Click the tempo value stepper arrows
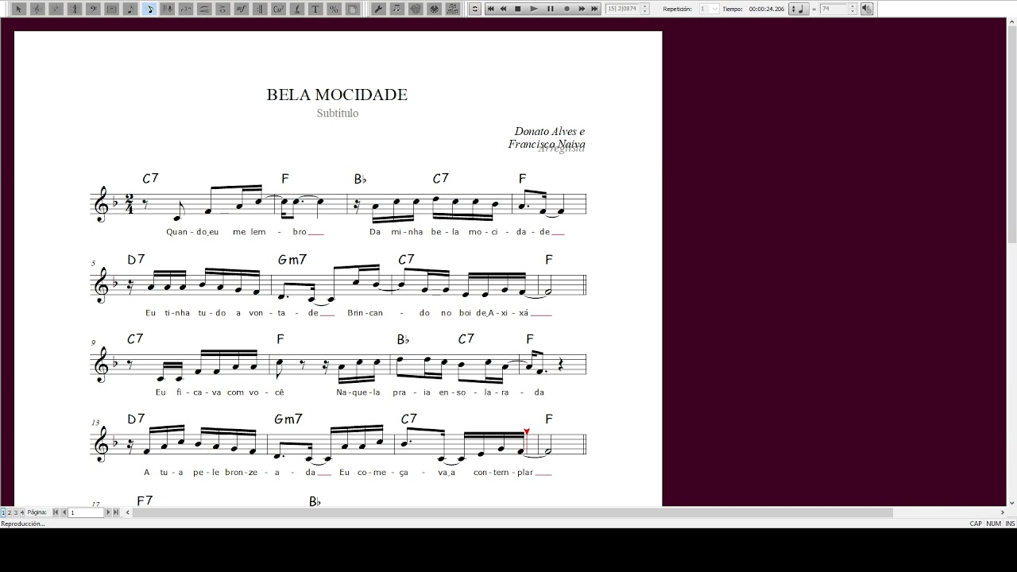Image resolution: width=1017 pixels, height=572 pixels. coord(853,9)
